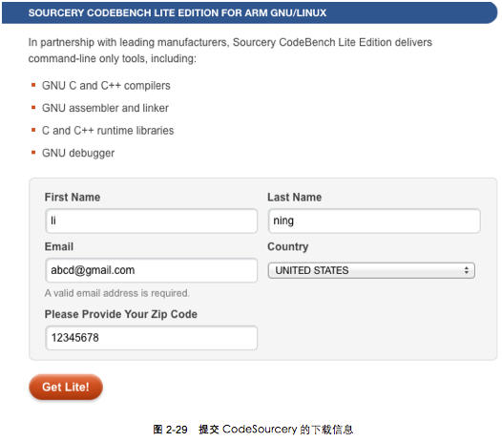
Task: Click the Last Name label
Action: [x=295, y=197]
